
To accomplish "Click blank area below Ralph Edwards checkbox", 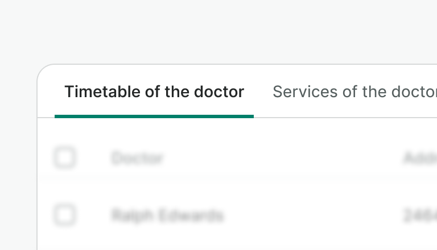I will point(64,240).
